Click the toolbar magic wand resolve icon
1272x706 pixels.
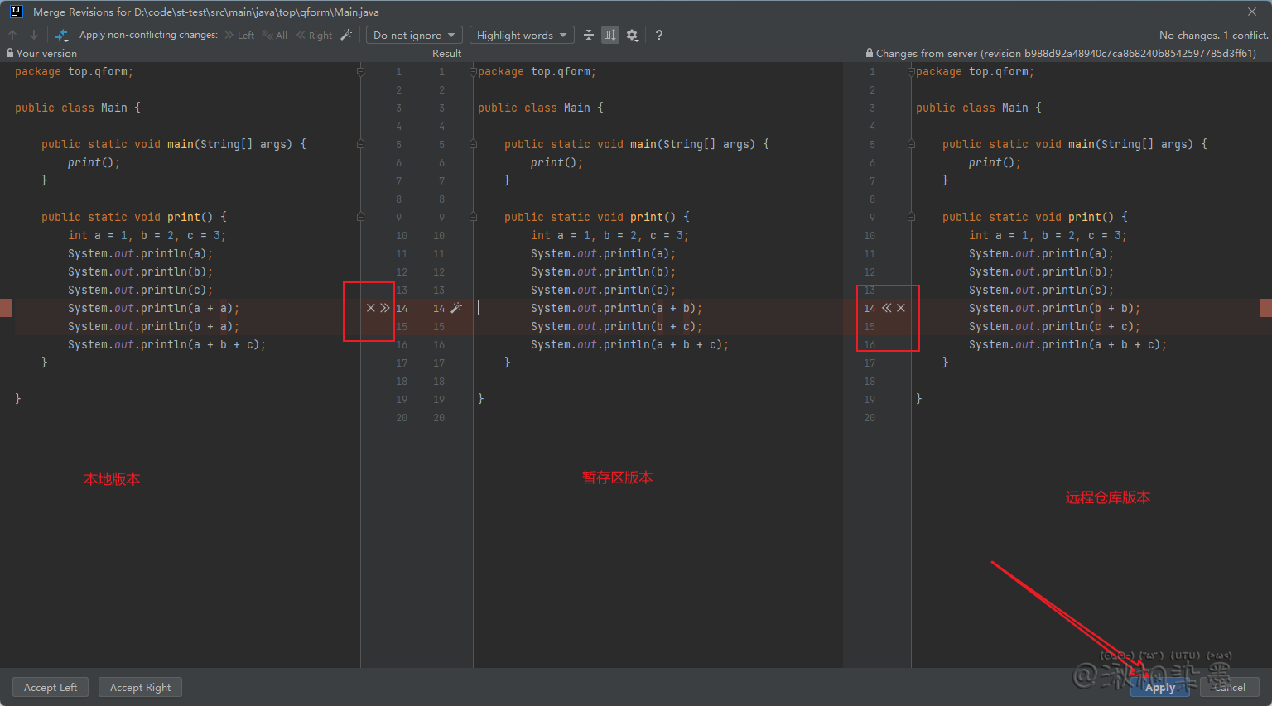coord(346,35)
